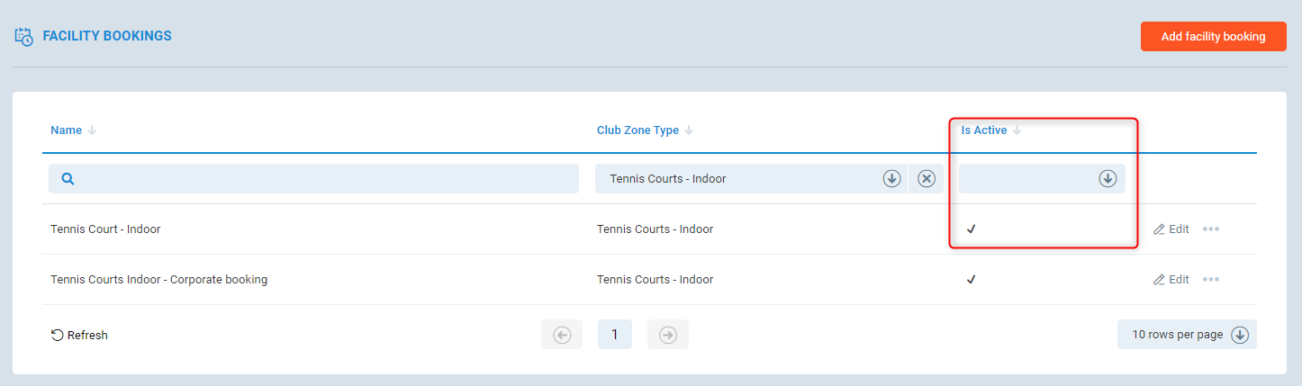Select page 1 in pagination
The width and height of the screenshot is (1302, 386).
pyautogui.click(x=615, y=335)
